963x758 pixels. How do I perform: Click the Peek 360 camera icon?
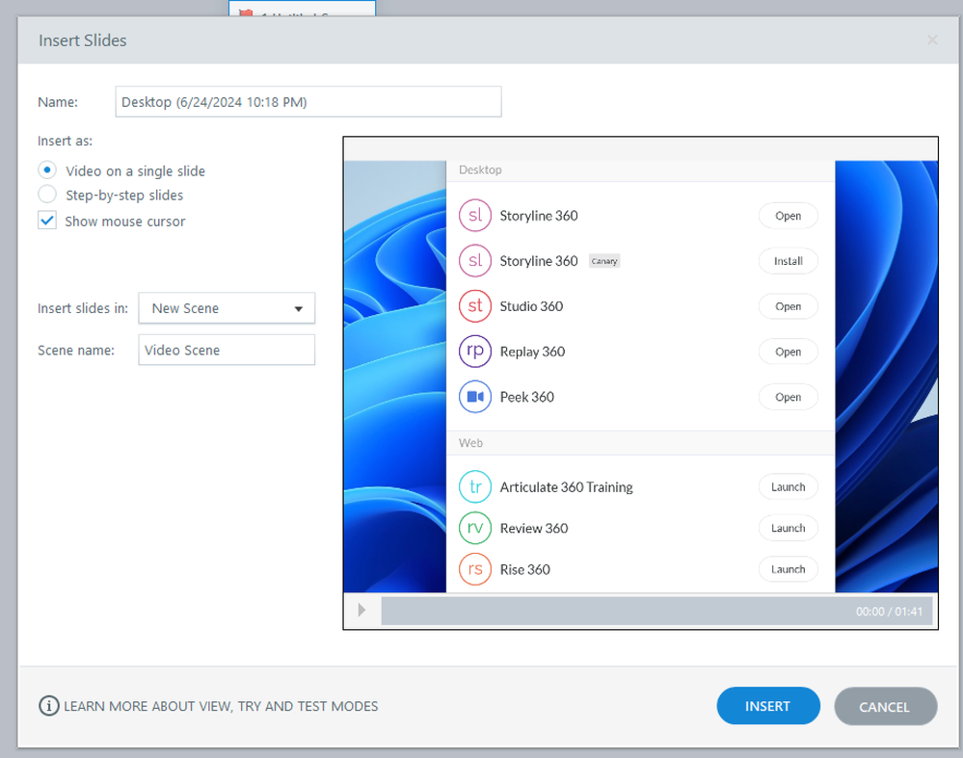[475, 397]
